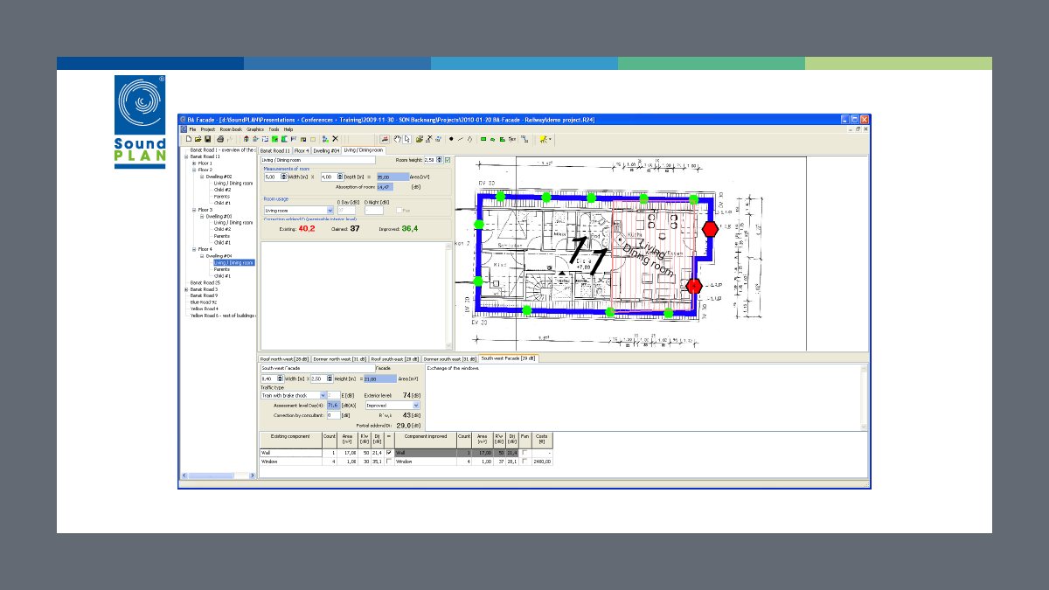Open the File menu
This screenshot has width=1049, height=590.
click(192, 128)
